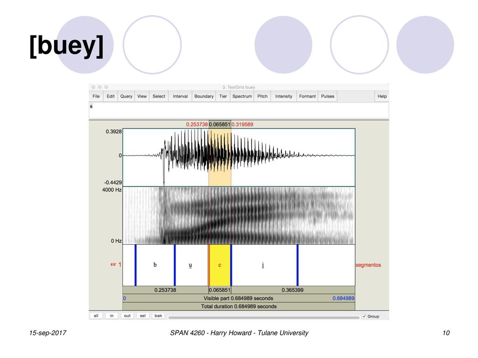Image resolution: width=478 pixels, height=358 pixels.
Task: Click the blue boundary between 'e' and 'i'
Action: click(x=231, y=265)
